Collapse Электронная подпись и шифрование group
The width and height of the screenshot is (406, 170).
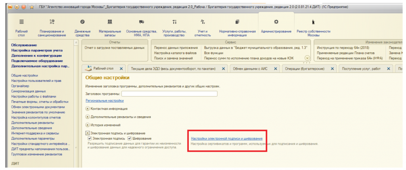point(88,134)
